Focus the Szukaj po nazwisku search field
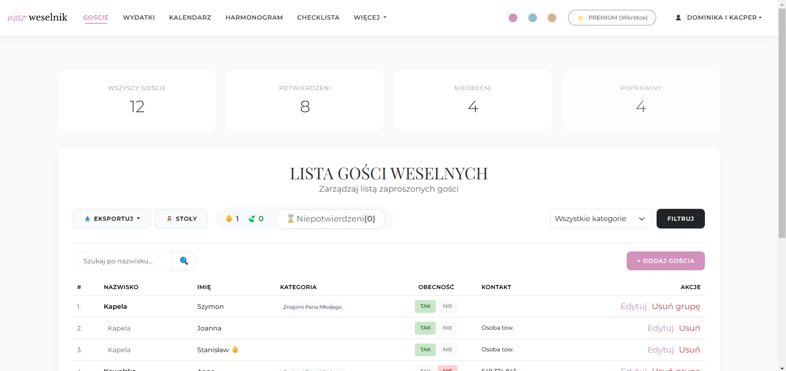Viewport: 786px width, 371px height. coord(122,261)
